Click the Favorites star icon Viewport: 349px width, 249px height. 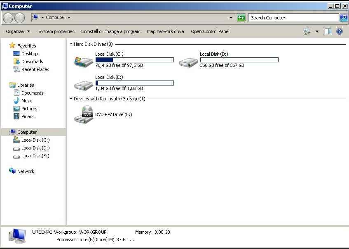[12, 45]
